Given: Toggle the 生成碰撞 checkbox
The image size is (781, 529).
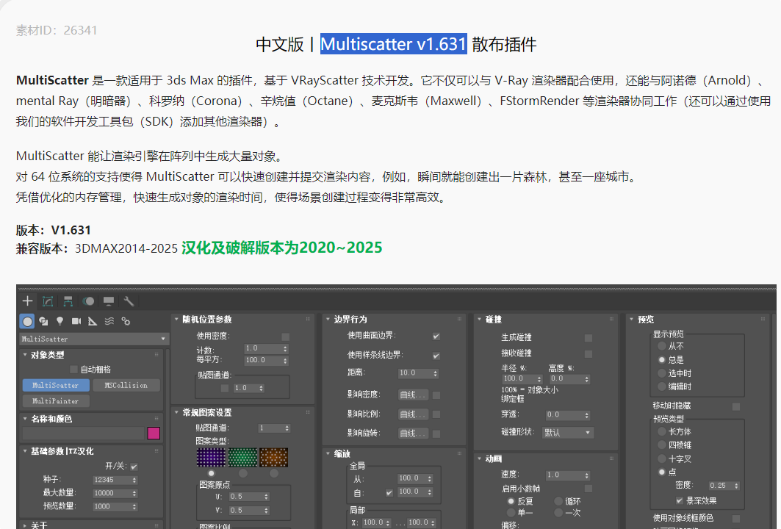Looking at the screenshot, I should (x=589, y=338).
